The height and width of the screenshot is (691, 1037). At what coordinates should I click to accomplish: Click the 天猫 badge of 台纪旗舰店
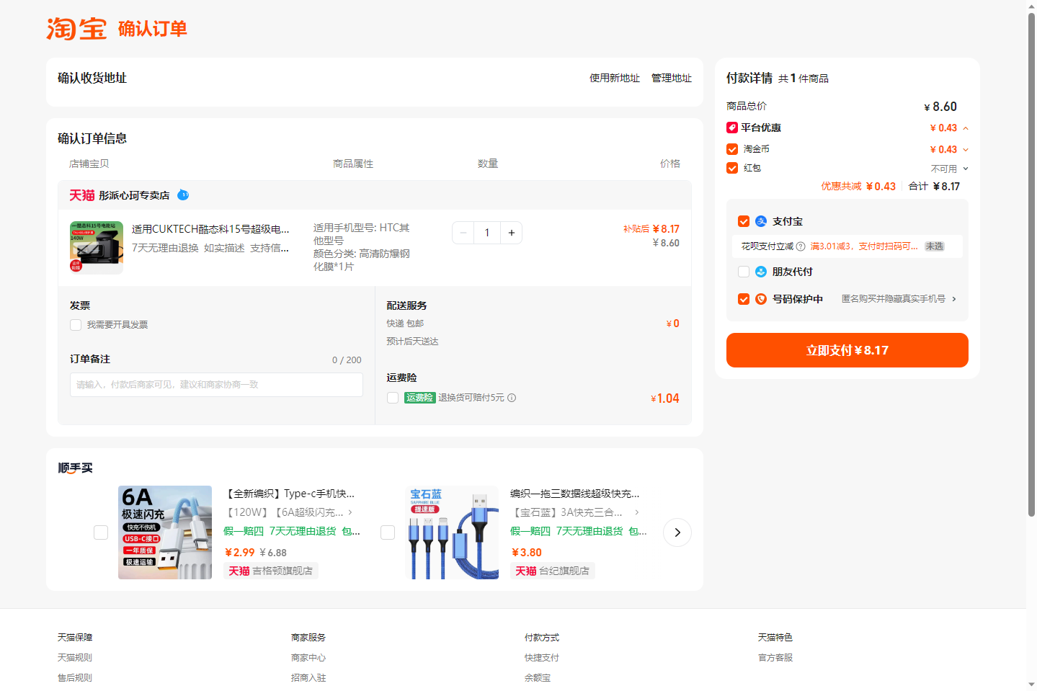point(526,571)
